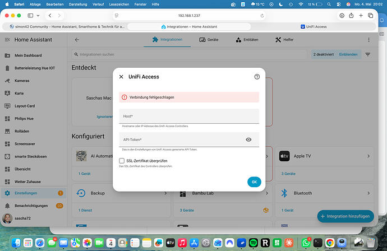Collapse the Home Assistant sidebar menu
The height and width of the screenshot is (251, 387).
(7, 40)
